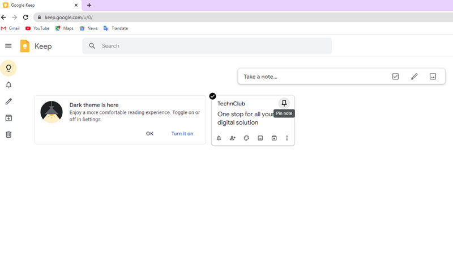Go back in browser

4,18
